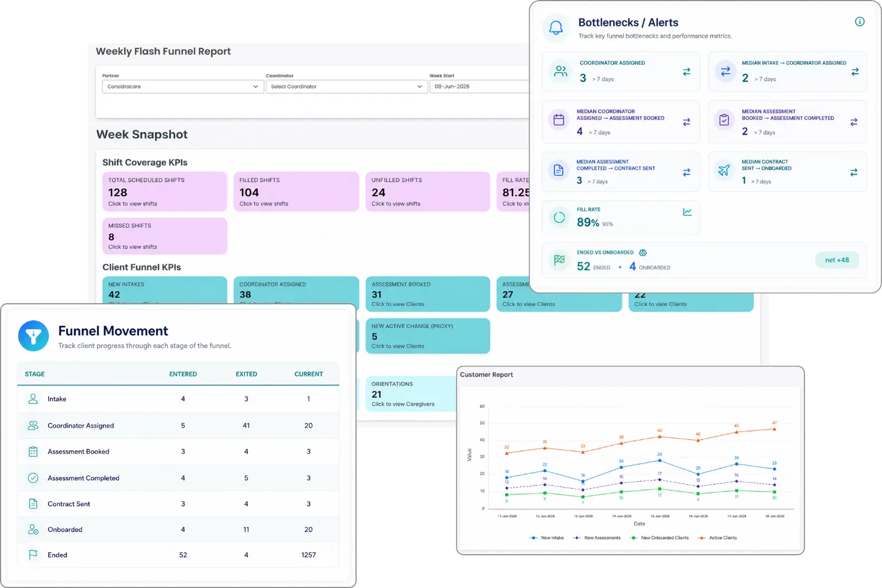Click the flag icon in the Ended row

(x=33, y=555)
